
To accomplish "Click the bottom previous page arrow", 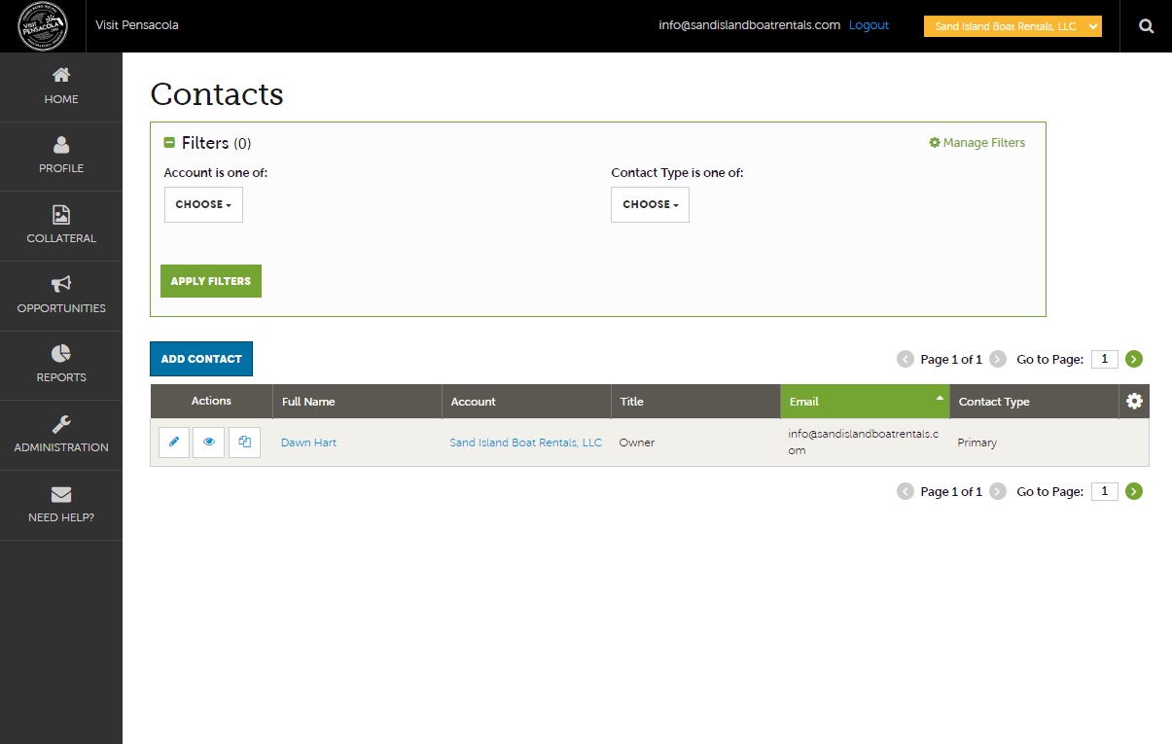I will tap(906, 491).
